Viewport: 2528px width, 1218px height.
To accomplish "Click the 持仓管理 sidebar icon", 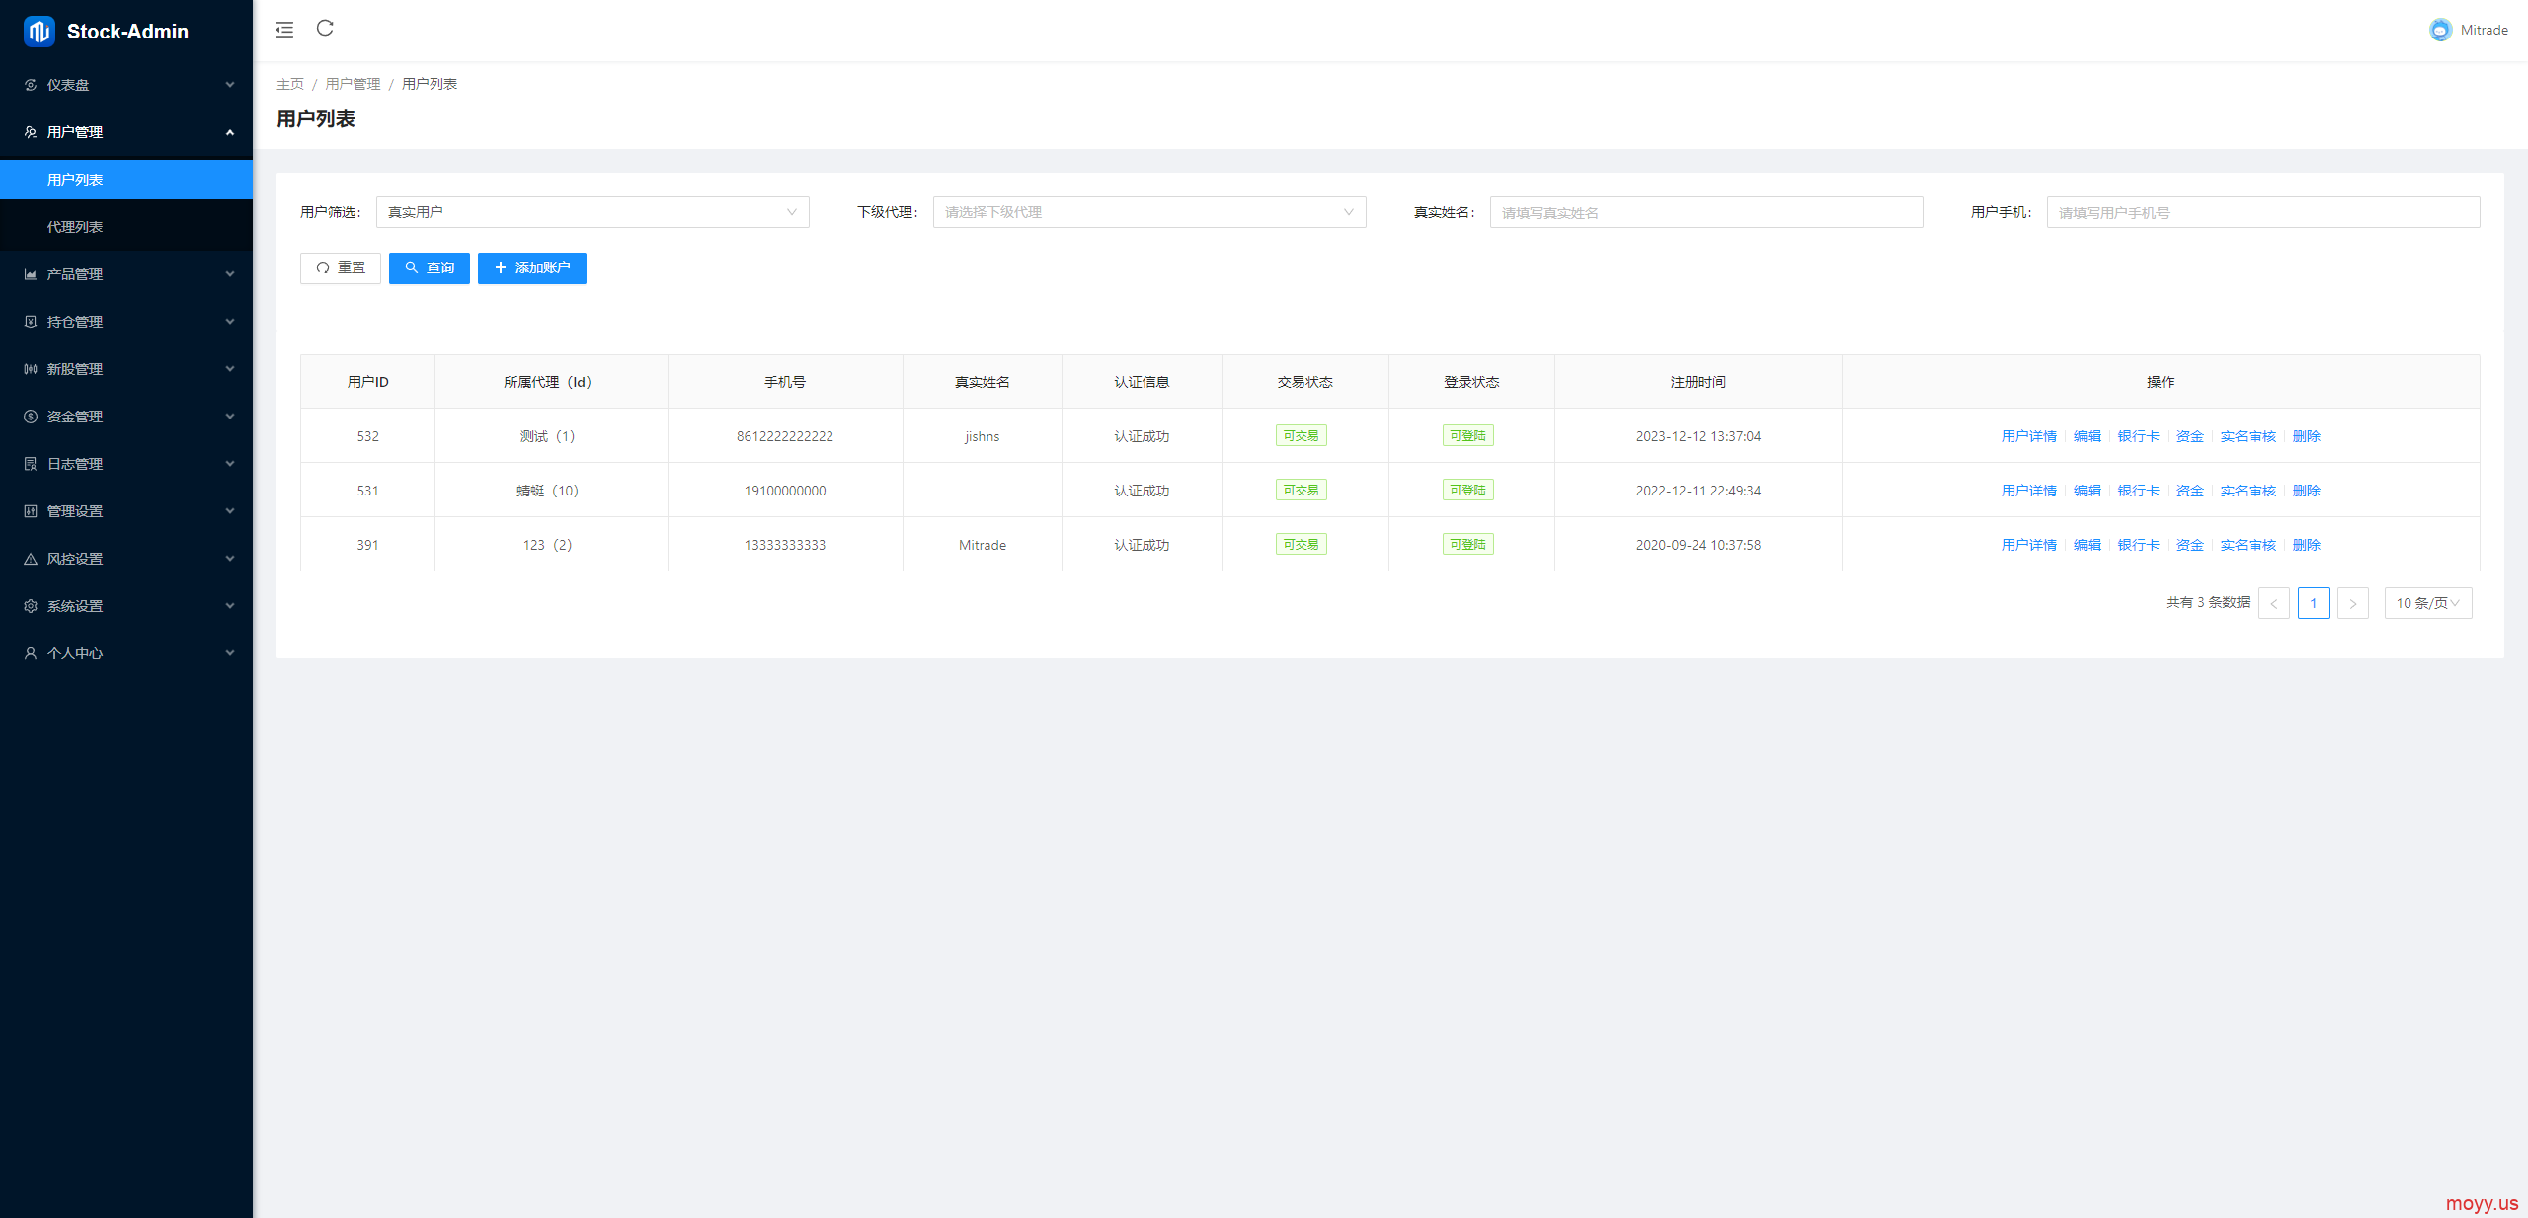I will [x=31, y=322].
